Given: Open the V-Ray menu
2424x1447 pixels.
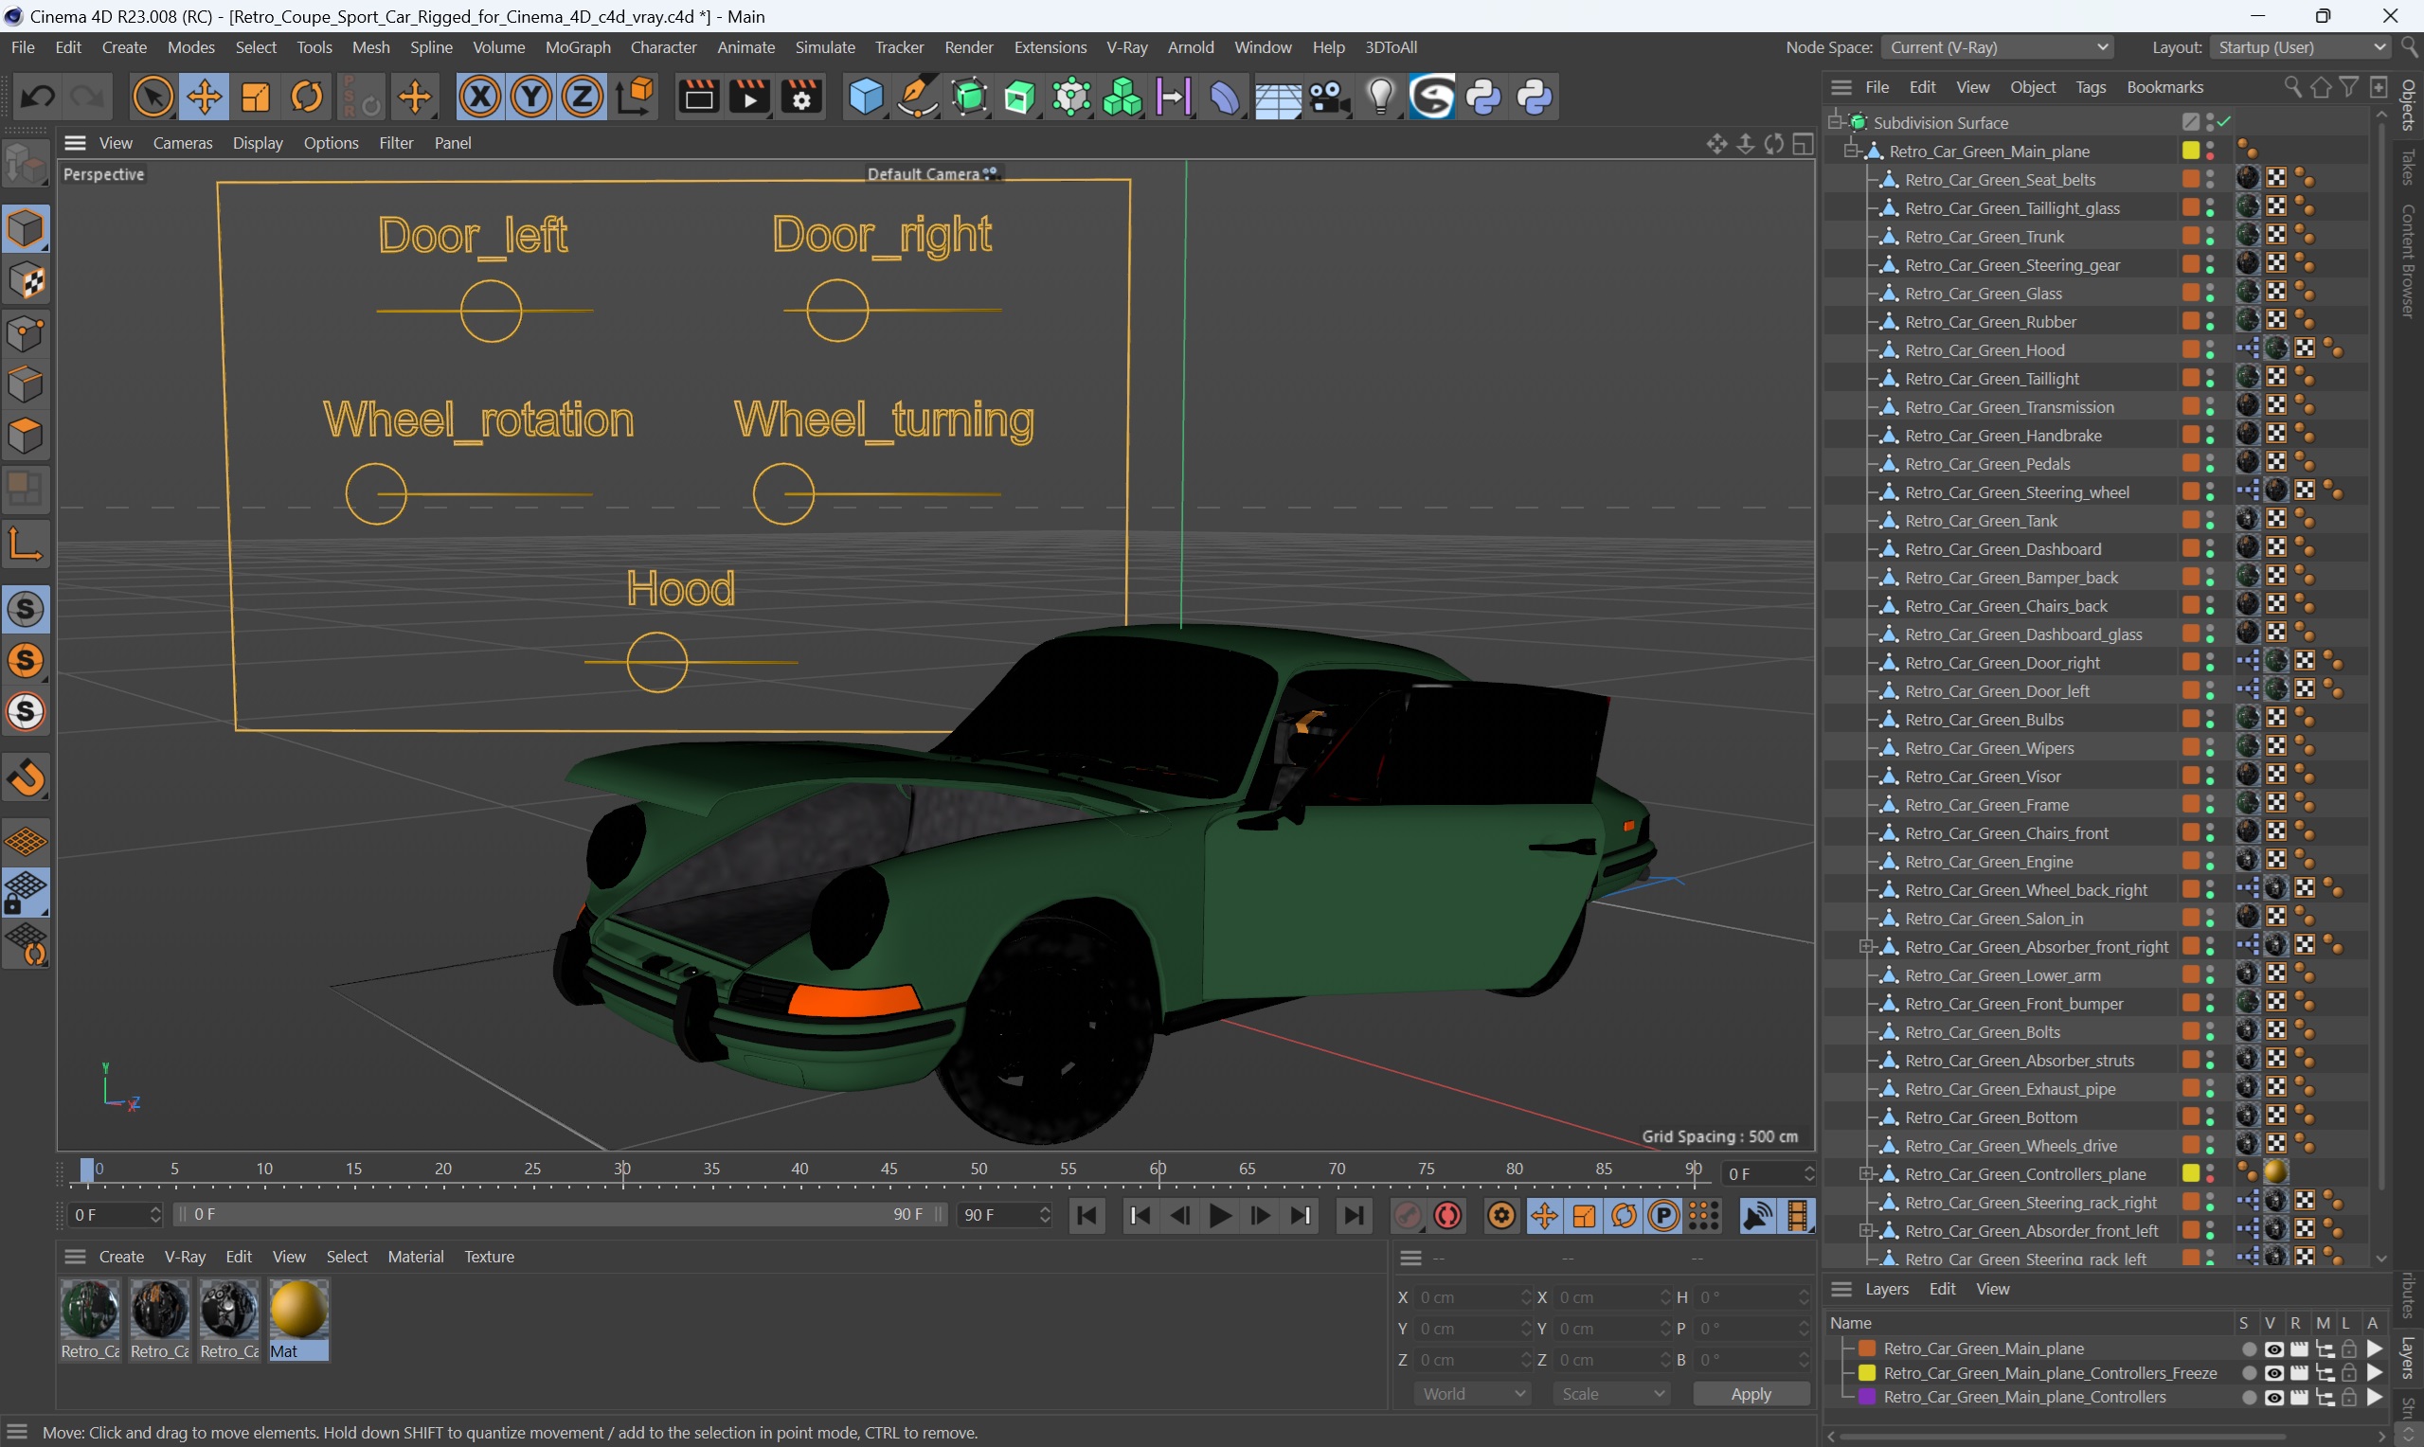Looking at the screenshot, I should pos(1126,46).
